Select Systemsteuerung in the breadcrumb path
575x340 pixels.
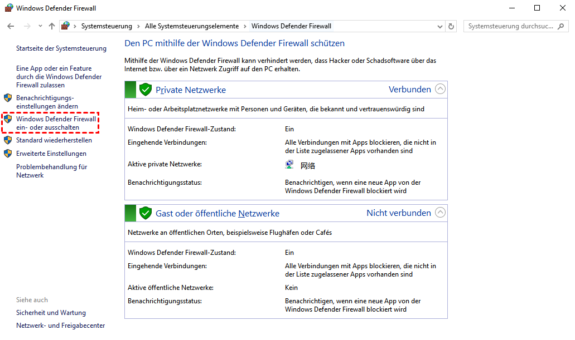click(x=107, y=26)
